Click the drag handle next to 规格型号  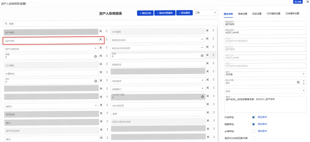click(x=214, y=63)
